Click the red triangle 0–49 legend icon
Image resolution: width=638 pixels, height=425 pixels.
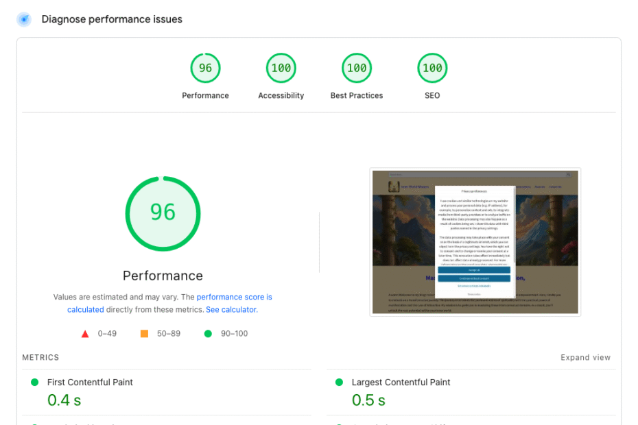tap(85, 334)
